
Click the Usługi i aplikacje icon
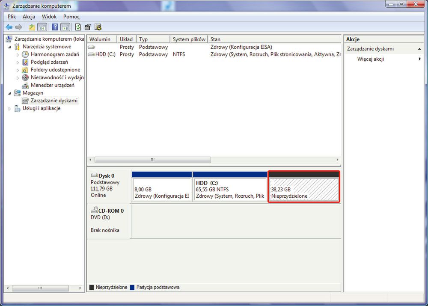(x=17, y=109)
